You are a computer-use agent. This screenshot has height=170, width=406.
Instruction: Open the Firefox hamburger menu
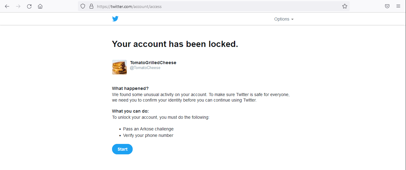398,6
